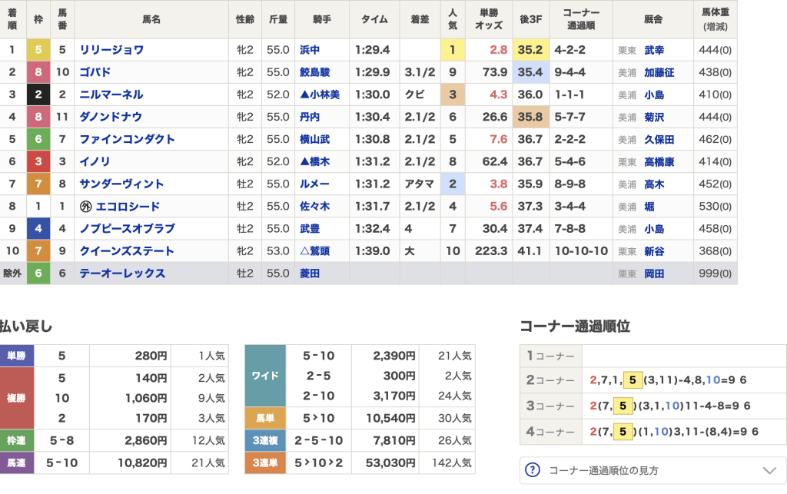The image size is (787, 494).
Task: Click black frame 2 badge for ニルマーネル
Action: pos(38,94)
